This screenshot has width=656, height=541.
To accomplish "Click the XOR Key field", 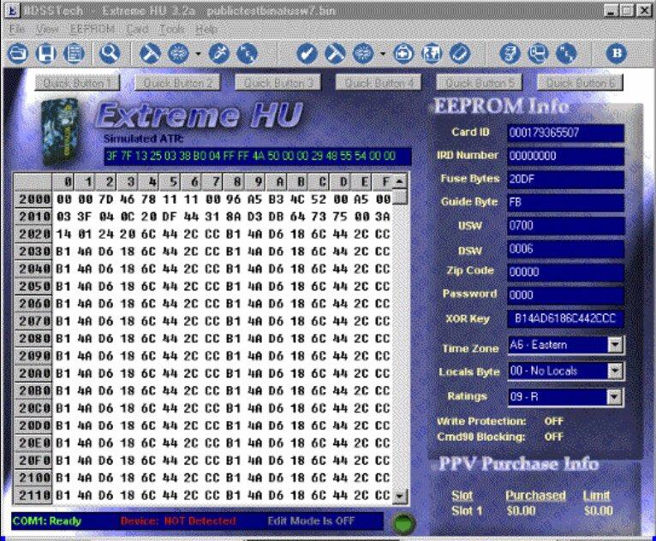I will (x=565, y=318).
